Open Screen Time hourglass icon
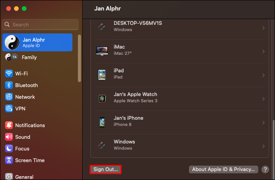 (9, 160)
